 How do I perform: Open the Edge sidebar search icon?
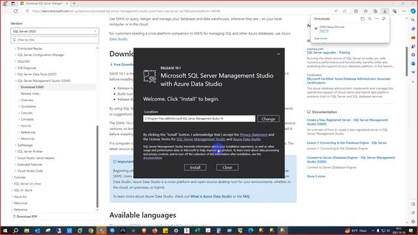pos(413,20)
